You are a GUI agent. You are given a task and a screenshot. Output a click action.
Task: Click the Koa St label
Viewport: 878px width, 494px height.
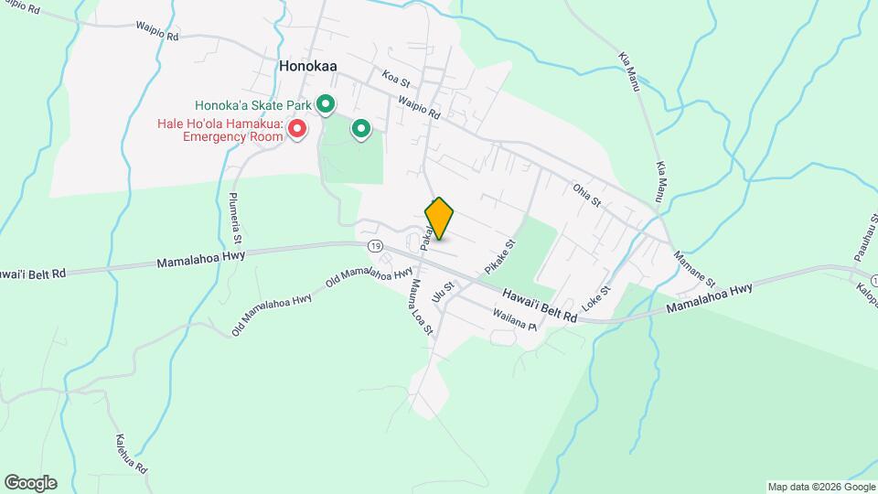point(396,79)
